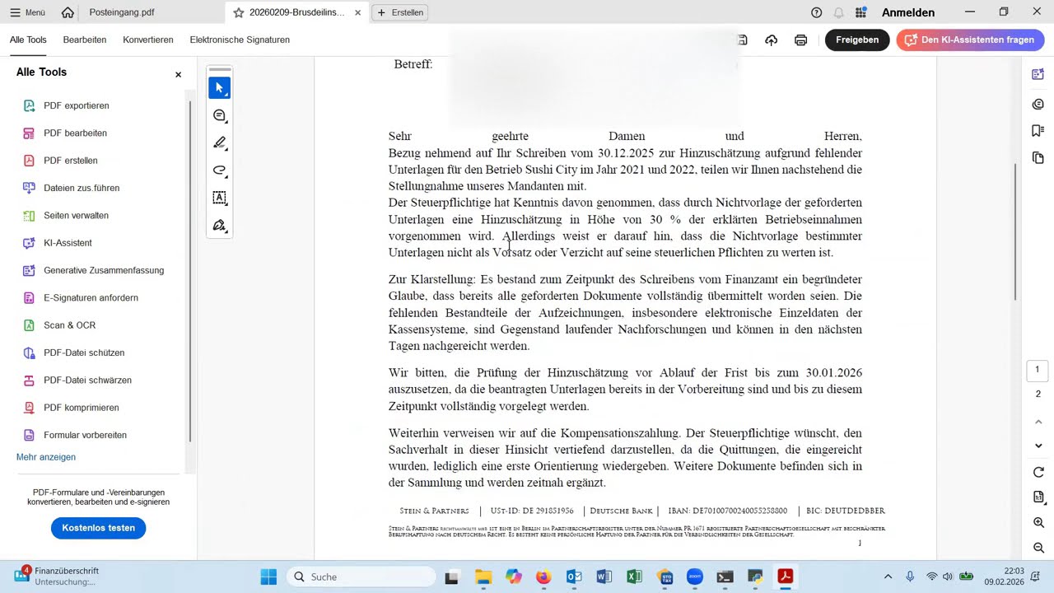Start the KI-Assistent tool
This screenshot has width=1054, height=593.
coord(68,243)
